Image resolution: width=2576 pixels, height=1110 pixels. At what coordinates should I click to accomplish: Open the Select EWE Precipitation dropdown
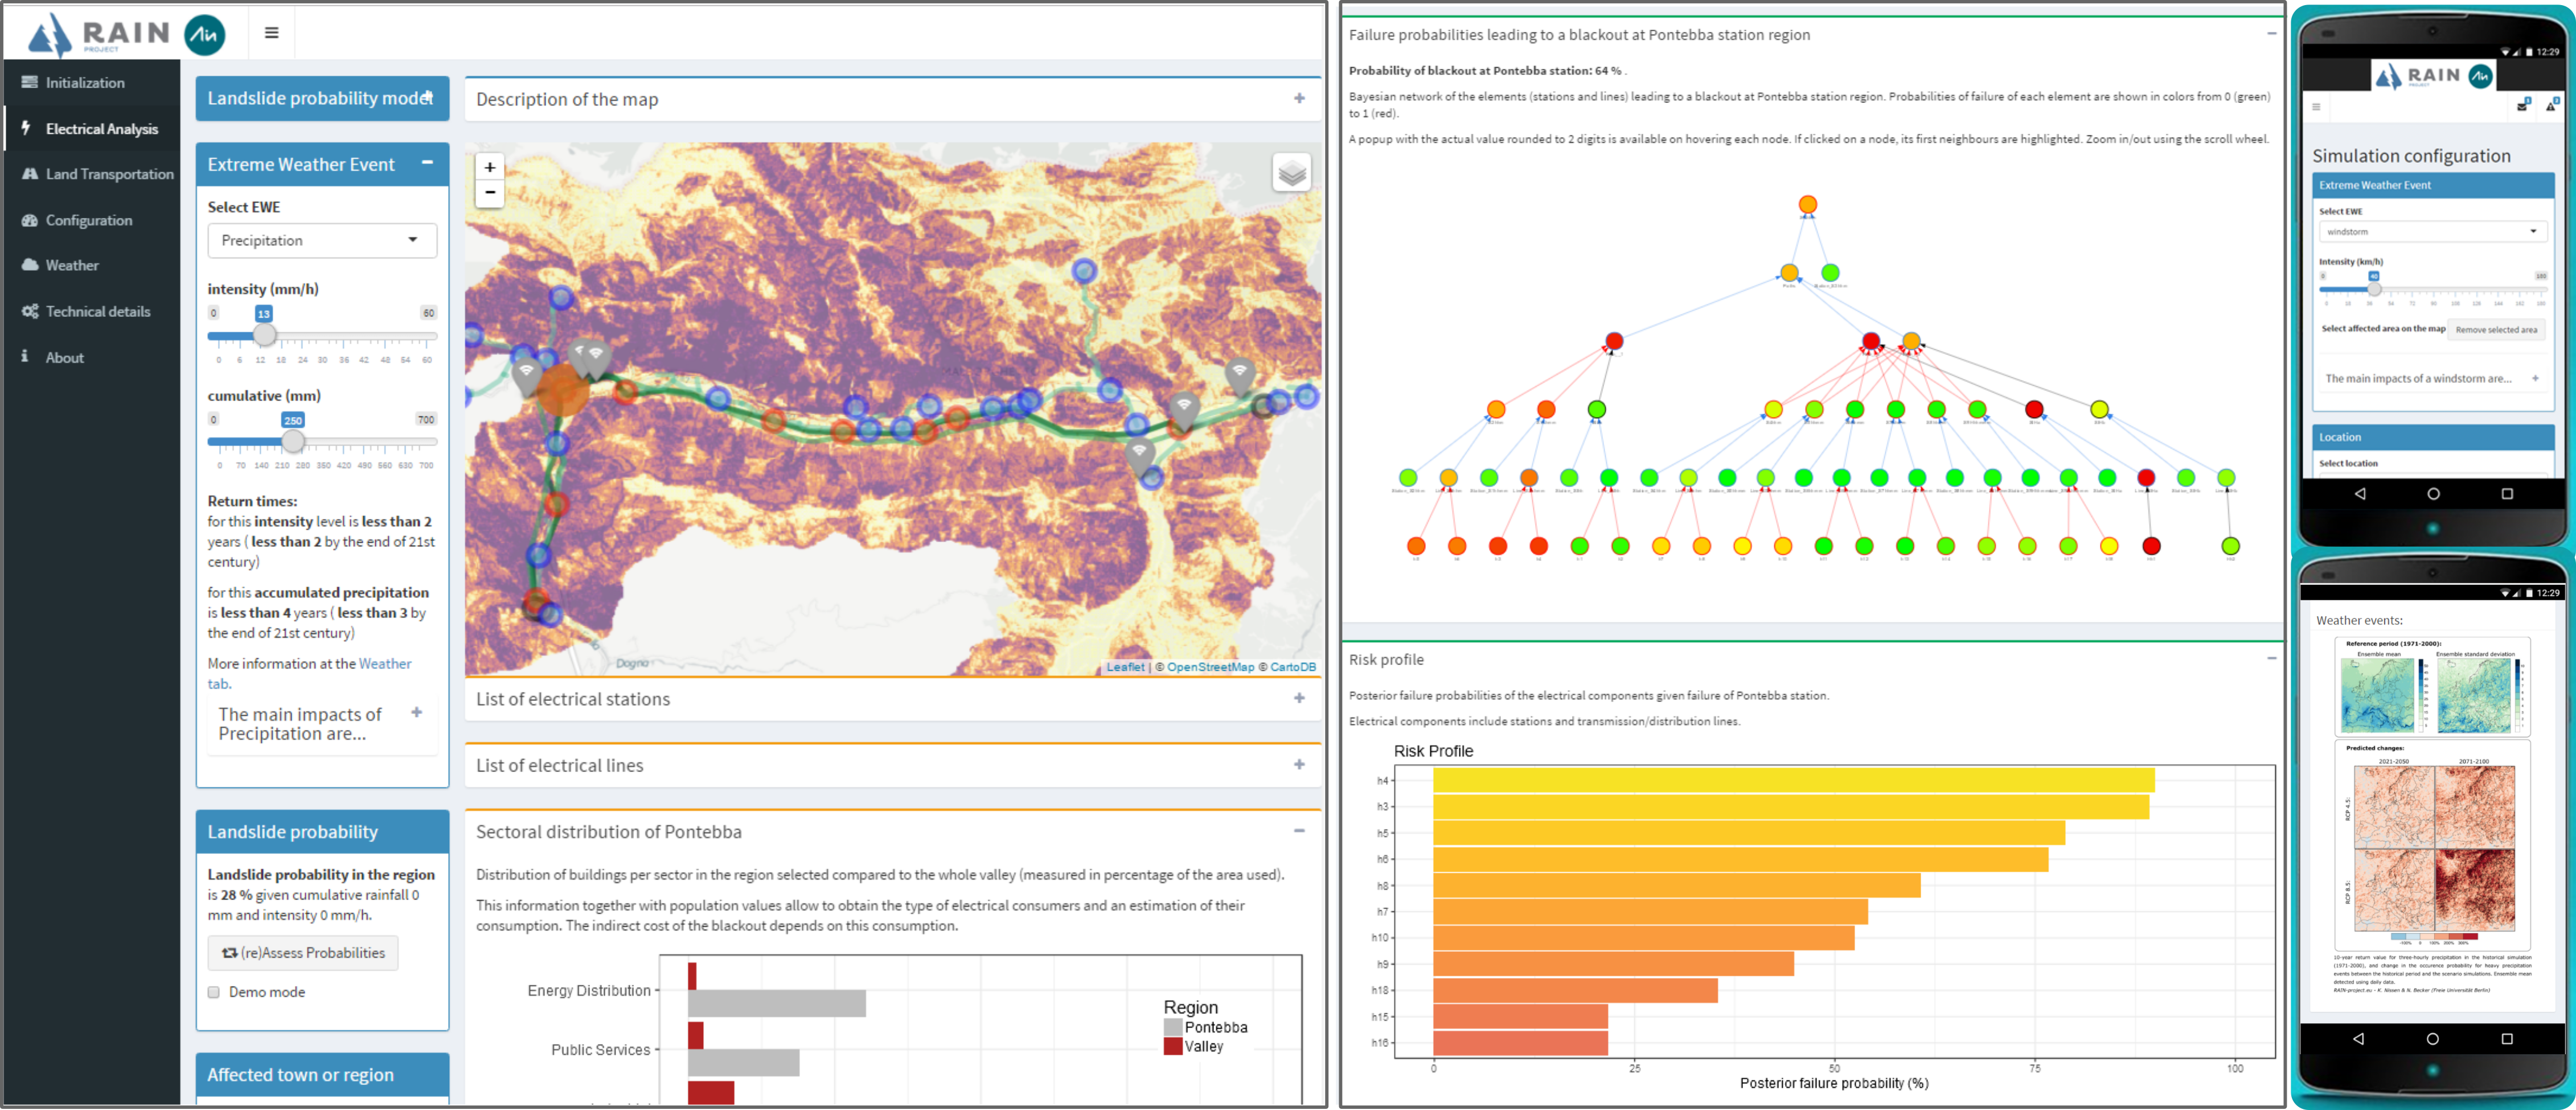point(322,241)
